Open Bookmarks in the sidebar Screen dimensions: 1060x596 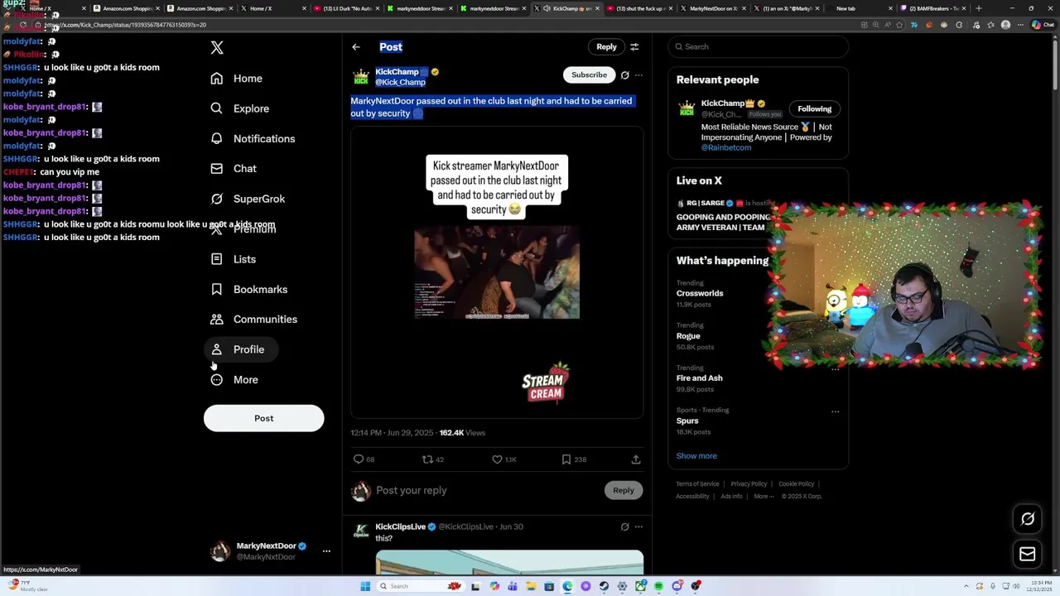click(x=250, y=290)
